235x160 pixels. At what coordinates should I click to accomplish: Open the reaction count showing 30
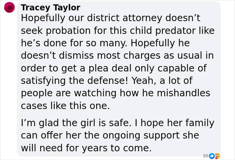[x=205, y=156]
